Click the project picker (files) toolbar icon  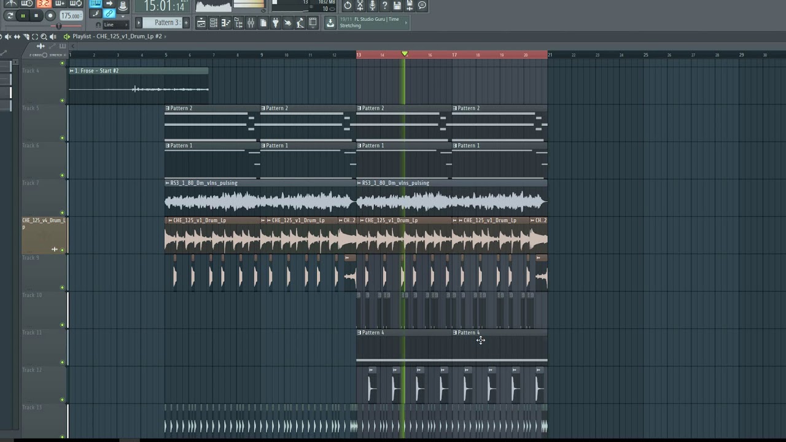click(263, 23)
